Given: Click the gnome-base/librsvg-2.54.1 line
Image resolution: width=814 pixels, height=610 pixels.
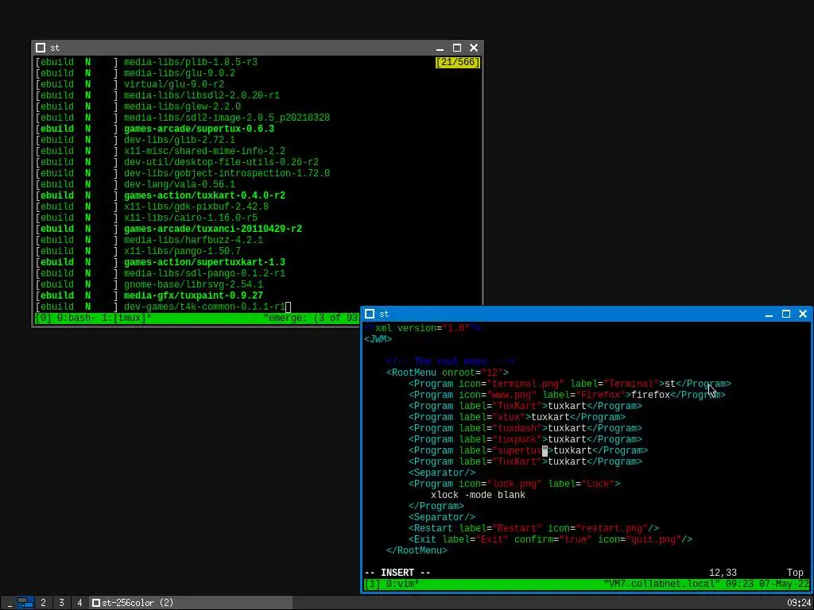Looking at the screenshot, I should 193,285.
